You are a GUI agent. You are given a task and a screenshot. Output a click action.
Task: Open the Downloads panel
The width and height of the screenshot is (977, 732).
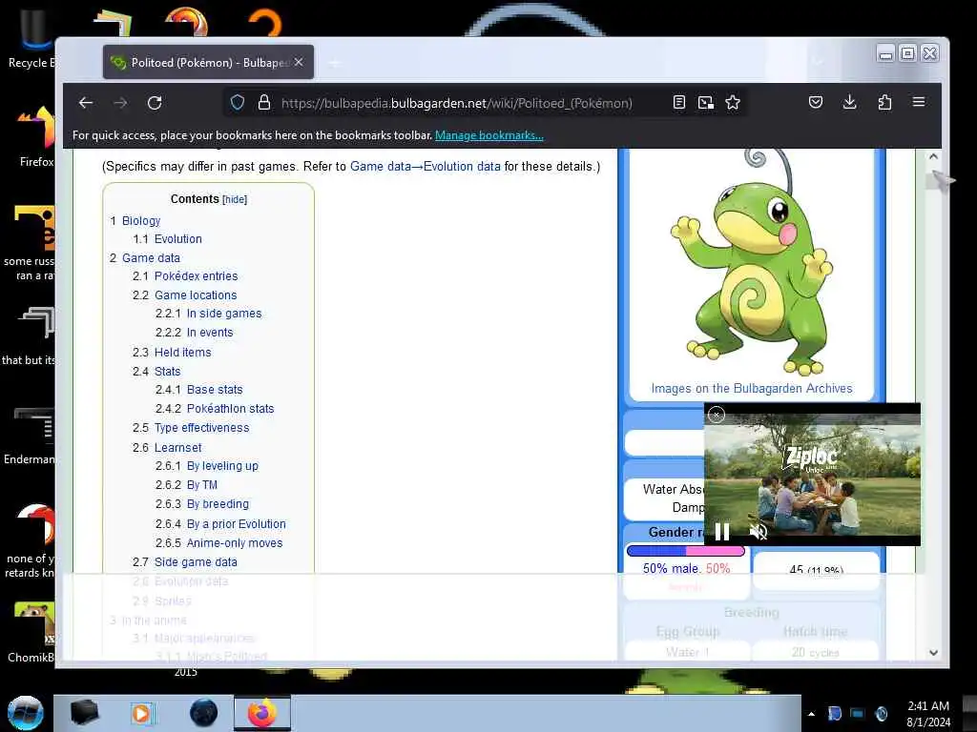(849, 102)
